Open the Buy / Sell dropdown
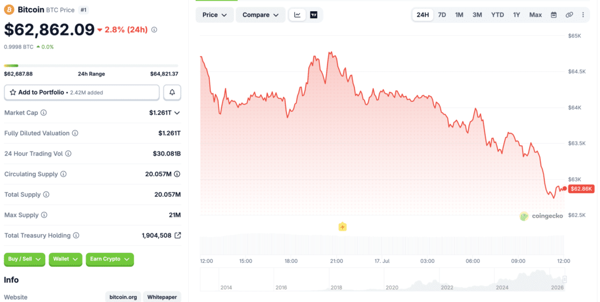Screen dimensions: 600x302 [x=25, y=259]
